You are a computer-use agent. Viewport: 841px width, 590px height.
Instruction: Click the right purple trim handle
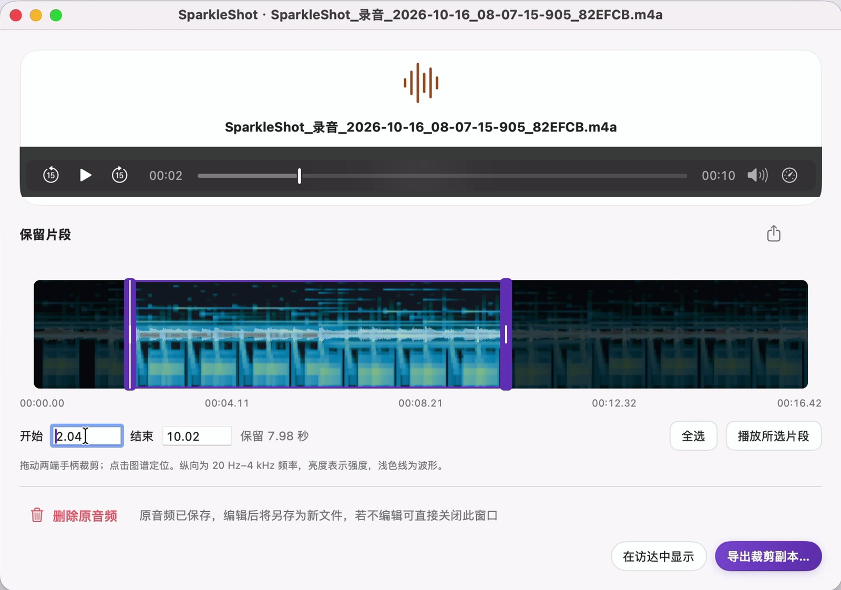(506, 334)
